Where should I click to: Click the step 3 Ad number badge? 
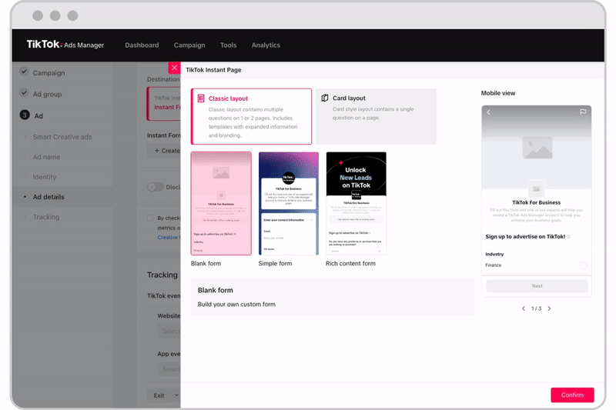(x=25, y=115)
